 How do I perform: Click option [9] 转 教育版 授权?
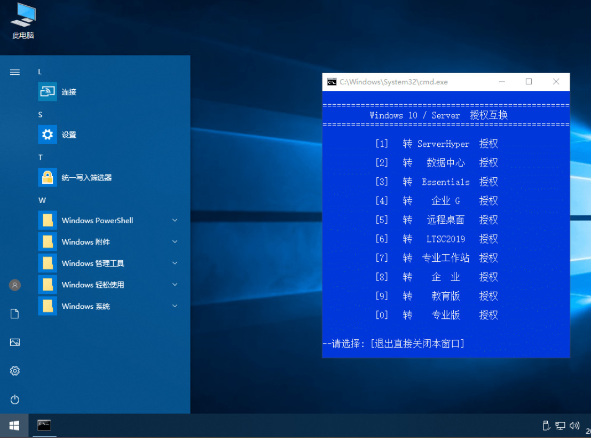click(x=437, y=296)
